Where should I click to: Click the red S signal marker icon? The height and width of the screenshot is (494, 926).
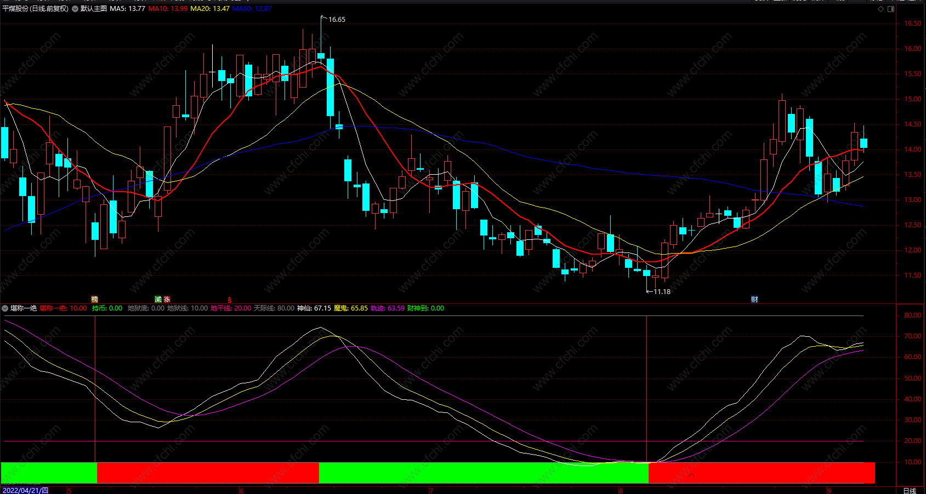pos(230,300)
